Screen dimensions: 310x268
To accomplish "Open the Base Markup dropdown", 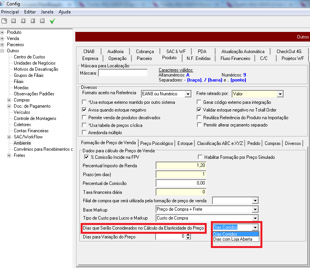I will pos(255,209).
